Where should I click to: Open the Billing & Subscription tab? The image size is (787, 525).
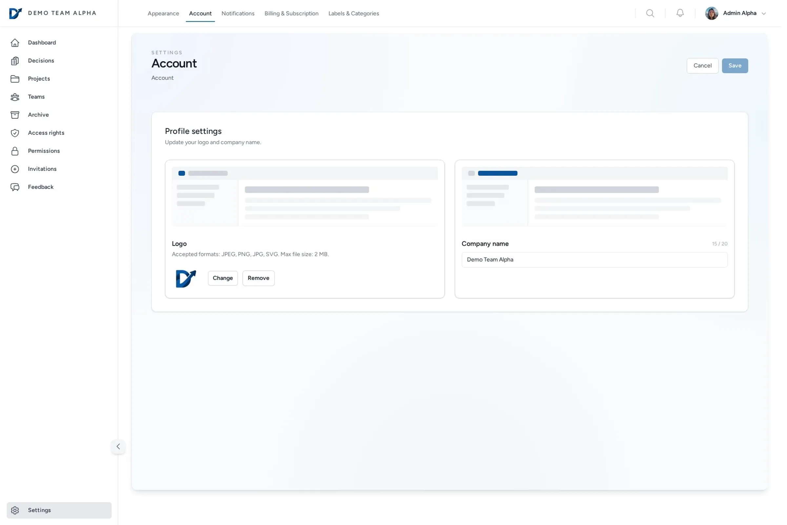click(291, 14)
